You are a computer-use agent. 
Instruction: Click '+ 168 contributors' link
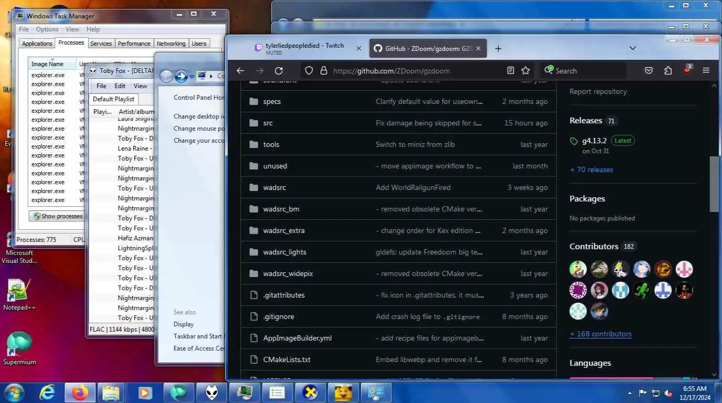[x=601, y=334]
